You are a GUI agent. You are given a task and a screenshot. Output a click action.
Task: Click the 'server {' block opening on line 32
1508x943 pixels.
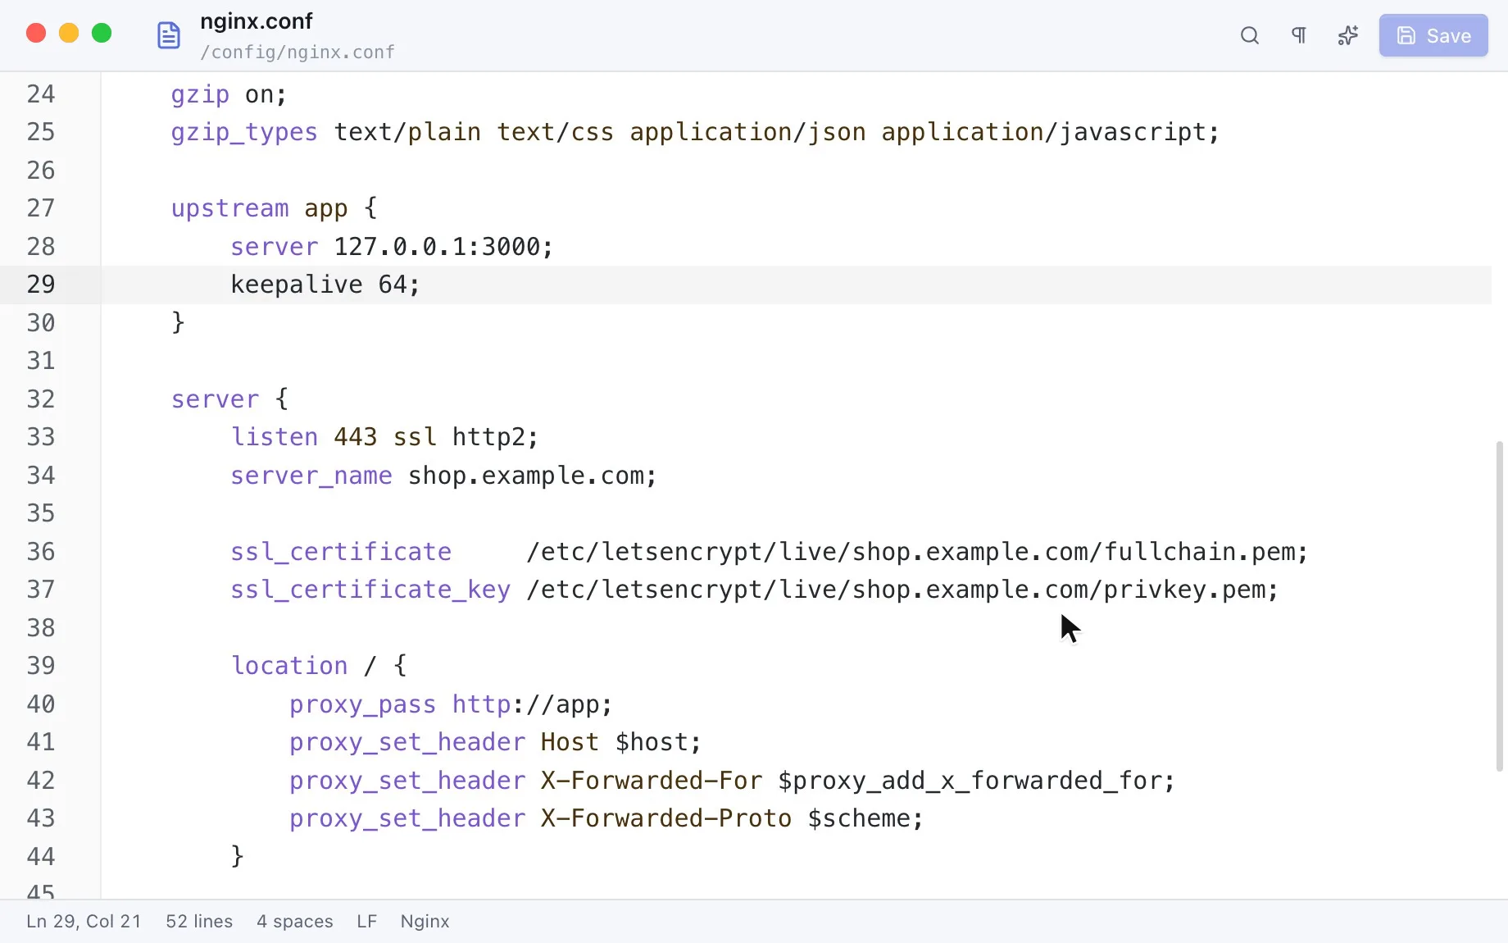point(229,399)
